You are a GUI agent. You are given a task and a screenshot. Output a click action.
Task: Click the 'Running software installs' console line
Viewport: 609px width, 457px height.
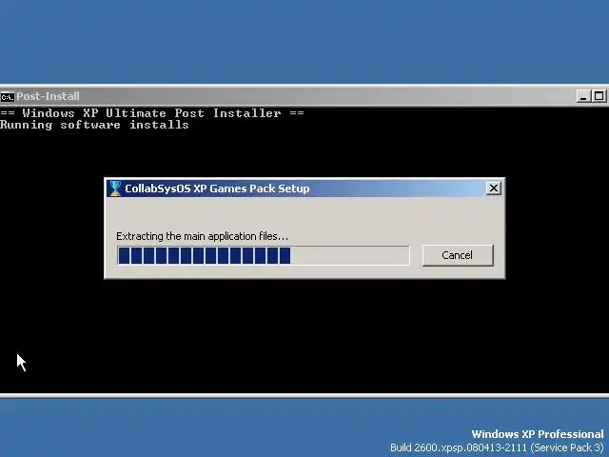point(94,125)
